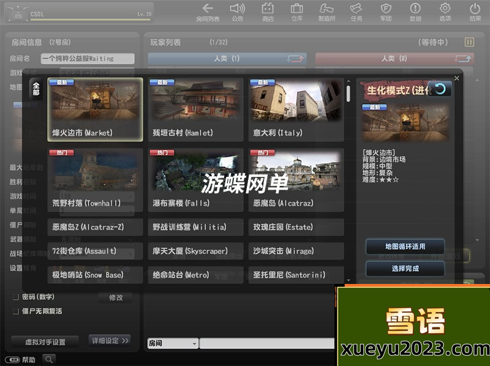Click the search magnifier icon beside 帮助
The image size is (490, 366).
click(49, 359)
